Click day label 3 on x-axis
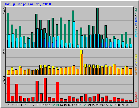The width and height of the screenshot is (139, 108). click(17, 105)
